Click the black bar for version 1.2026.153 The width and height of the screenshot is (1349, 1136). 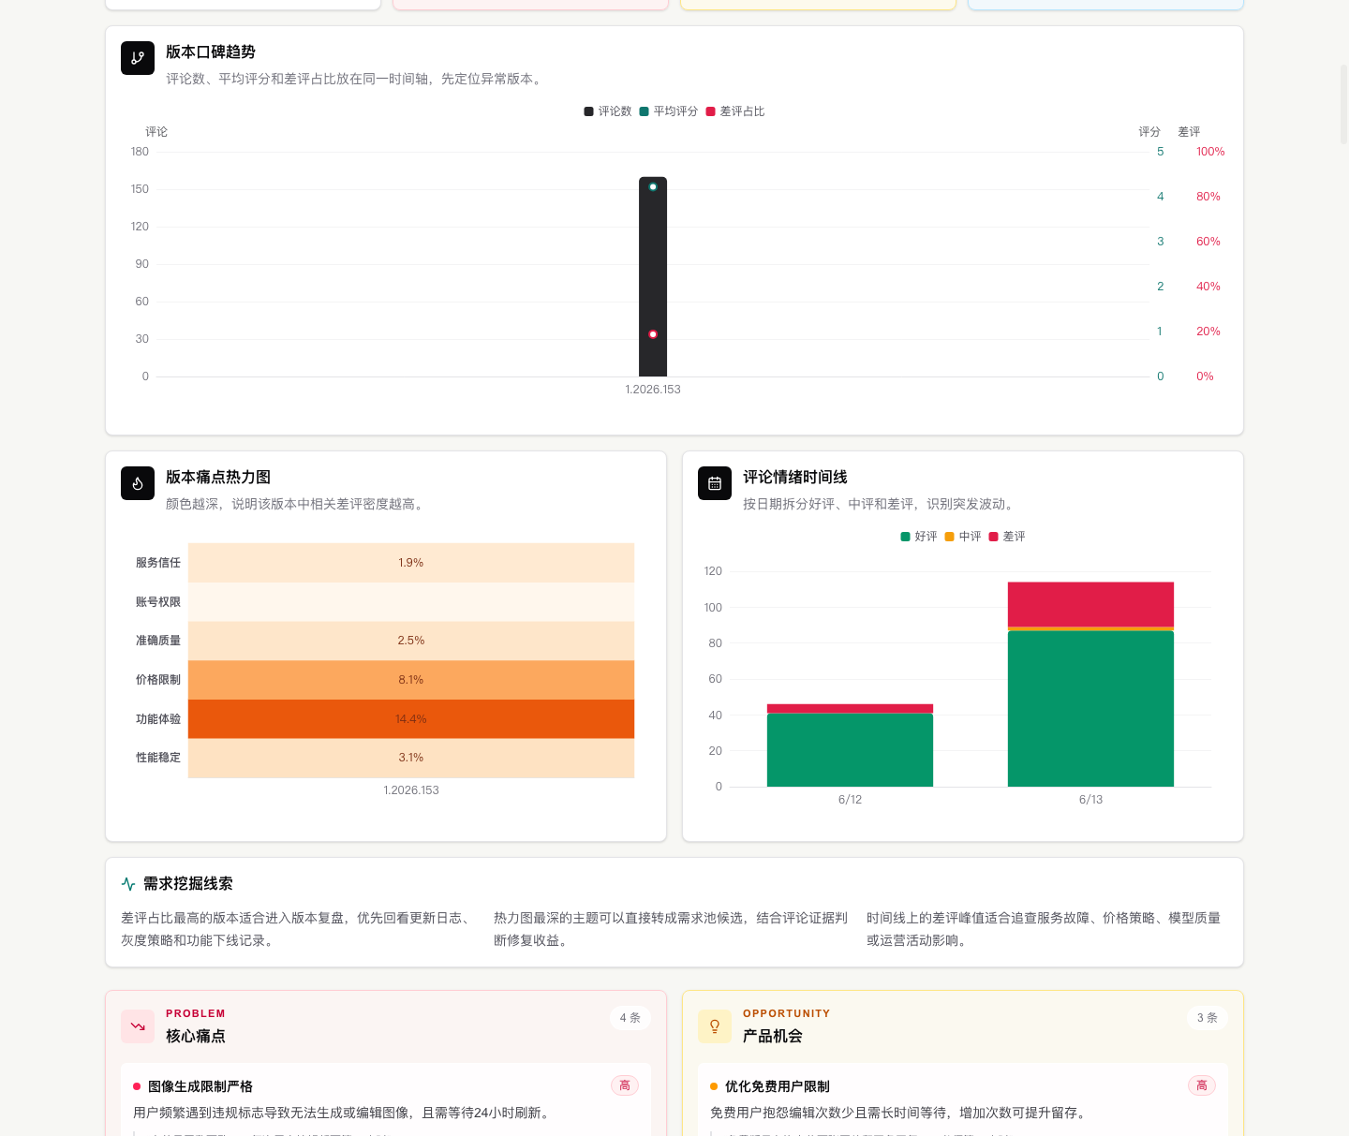[x=653, y=276]
